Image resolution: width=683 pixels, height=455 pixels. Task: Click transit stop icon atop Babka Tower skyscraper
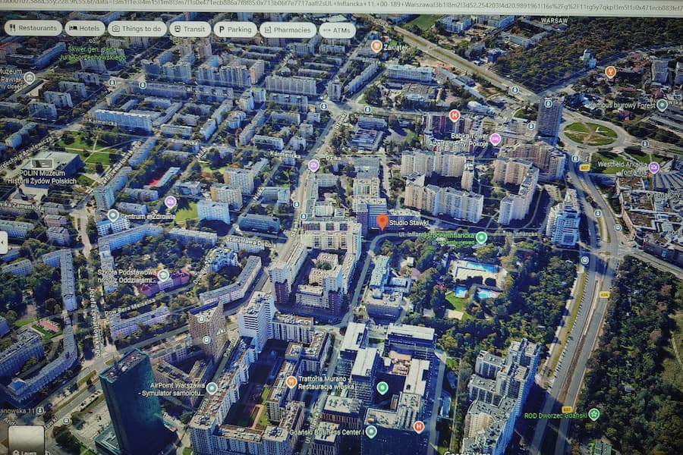click(x=548, y=104)
